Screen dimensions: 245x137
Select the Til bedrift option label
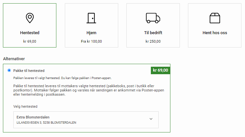[153, 33]
